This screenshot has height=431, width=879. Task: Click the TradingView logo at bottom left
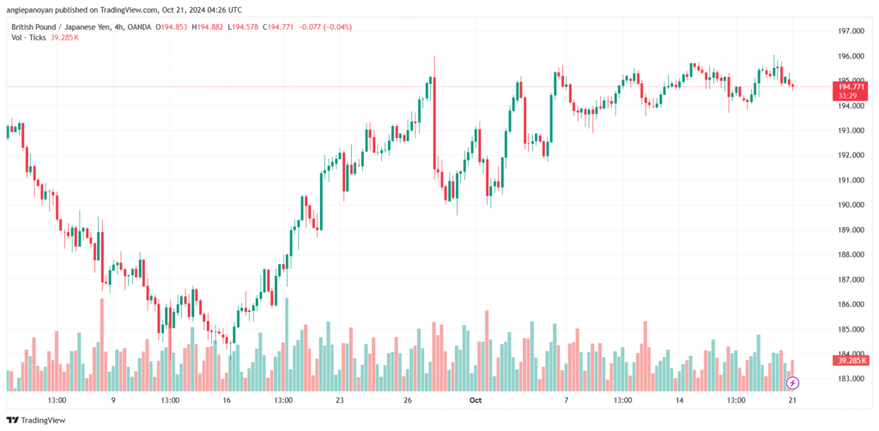point(36,420)
